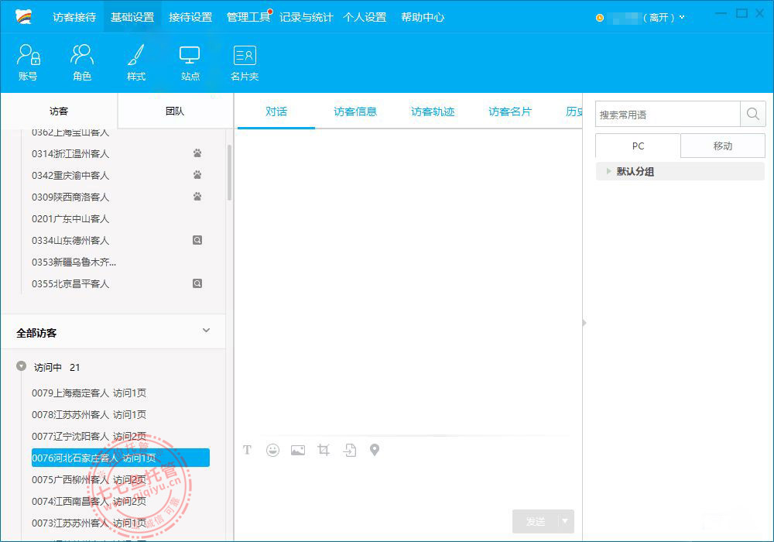This screenshot has height=542, width=774.
Task: Click the location pin icon
Action: tap(375, 450)
